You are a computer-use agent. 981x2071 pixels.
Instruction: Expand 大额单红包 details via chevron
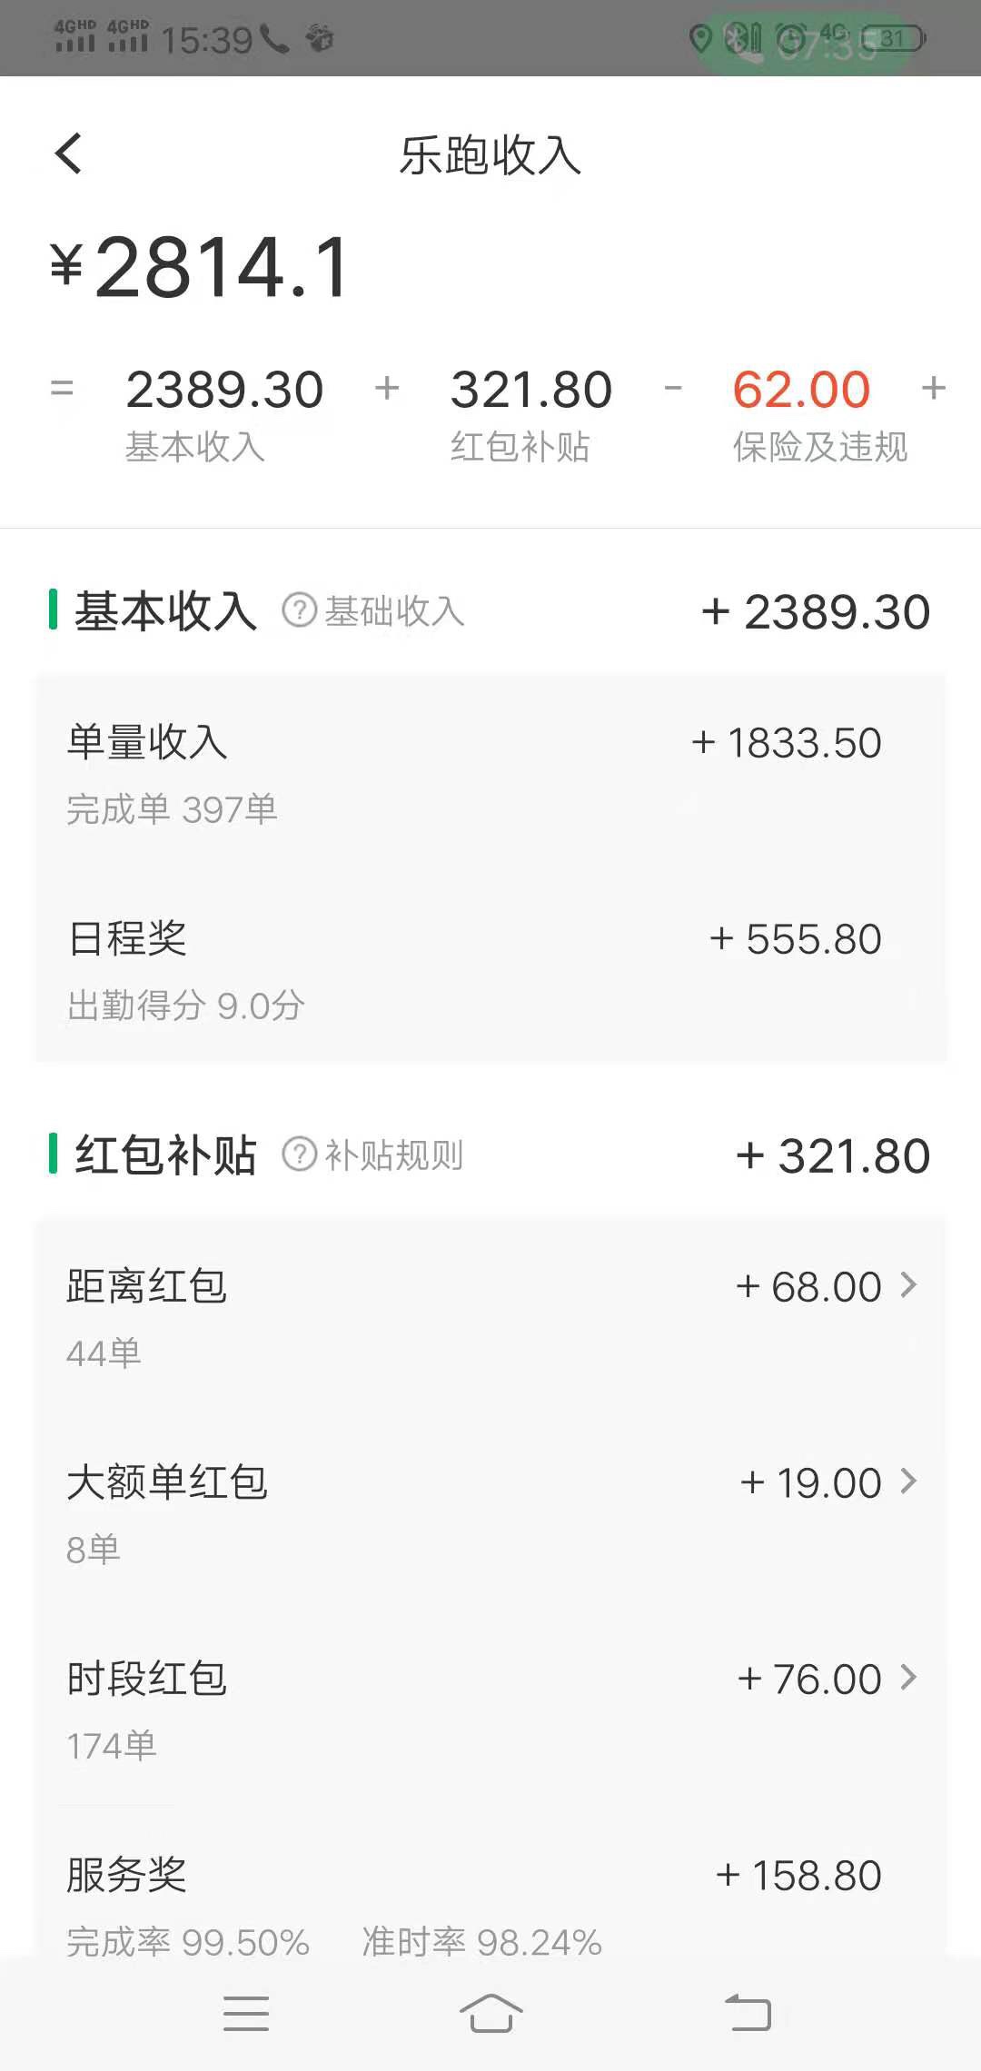pyautogui.click(x=908, y=1481)
